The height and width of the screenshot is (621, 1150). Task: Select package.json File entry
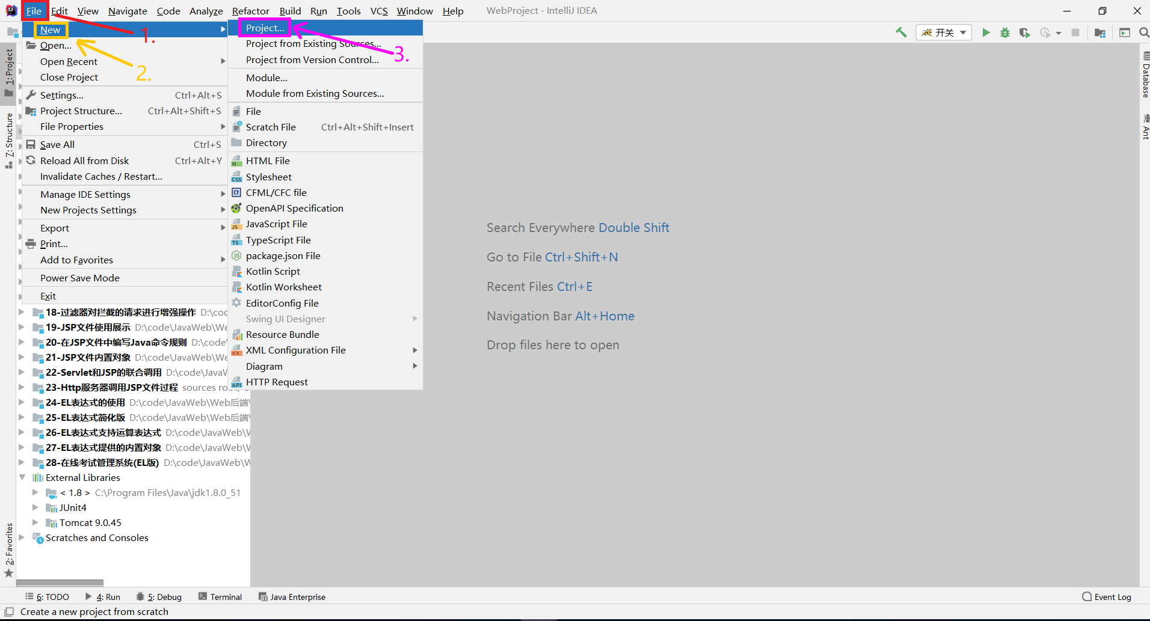[325, 255]
